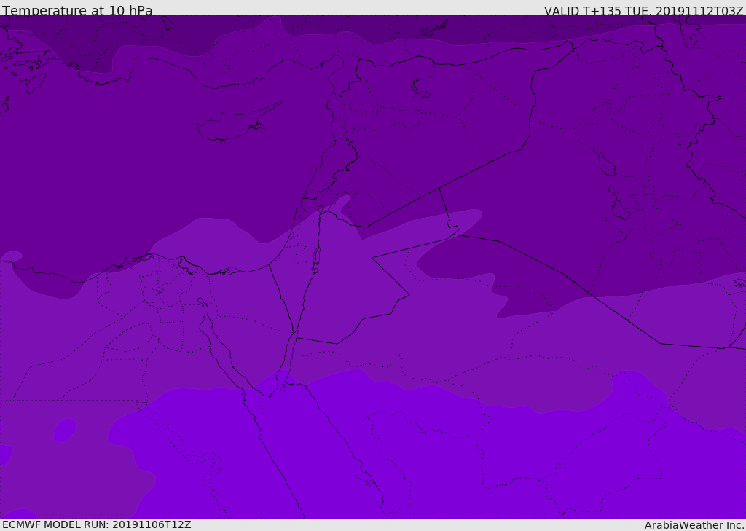Click the 'Temperature at 10 hPa' title text
The width and height of the screenshot is (746, 531).
[x=77, y=10]
